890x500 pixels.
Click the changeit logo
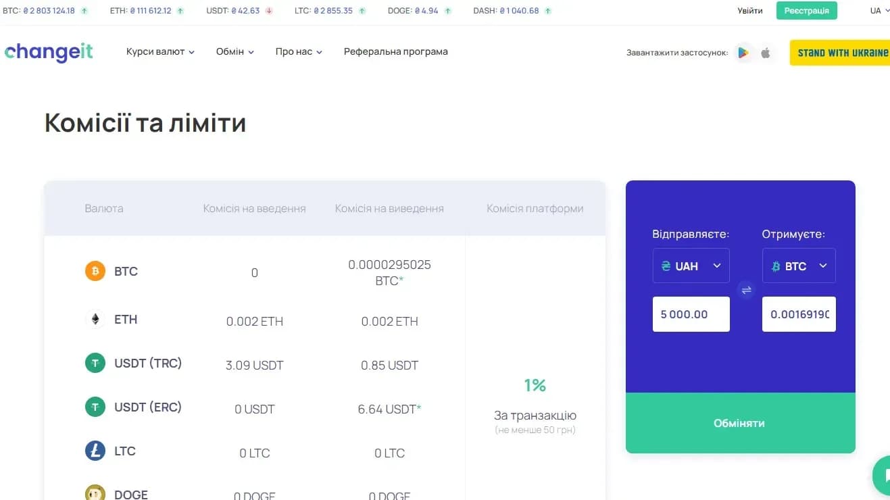pyautogui.click(x=49, y=52)
